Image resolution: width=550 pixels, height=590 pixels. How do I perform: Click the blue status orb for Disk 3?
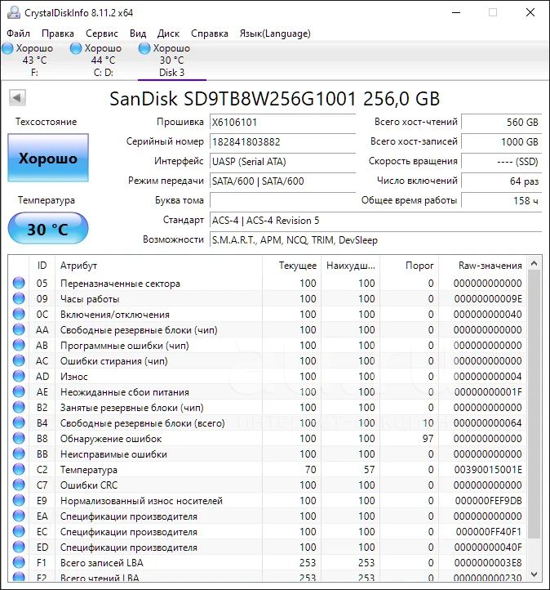click(144, 48)
